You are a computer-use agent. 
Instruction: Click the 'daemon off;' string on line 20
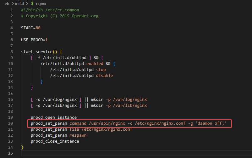pos(211,123)
